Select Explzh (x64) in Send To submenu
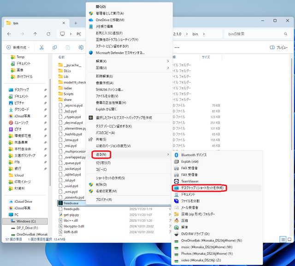 click(217, 162)
